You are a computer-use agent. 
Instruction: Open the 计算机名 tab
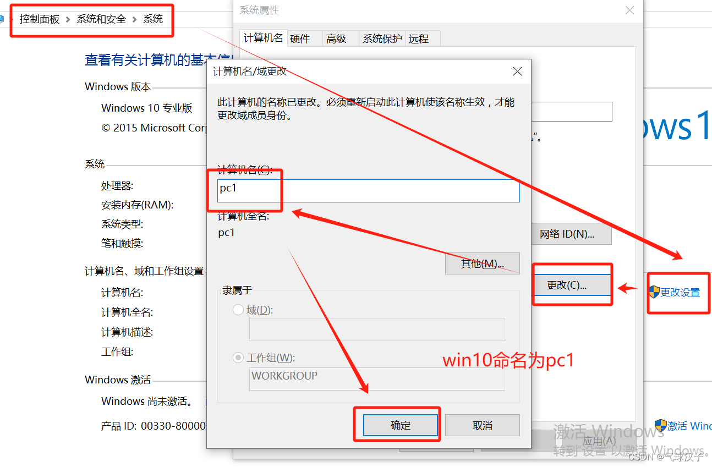click(264, 38)
